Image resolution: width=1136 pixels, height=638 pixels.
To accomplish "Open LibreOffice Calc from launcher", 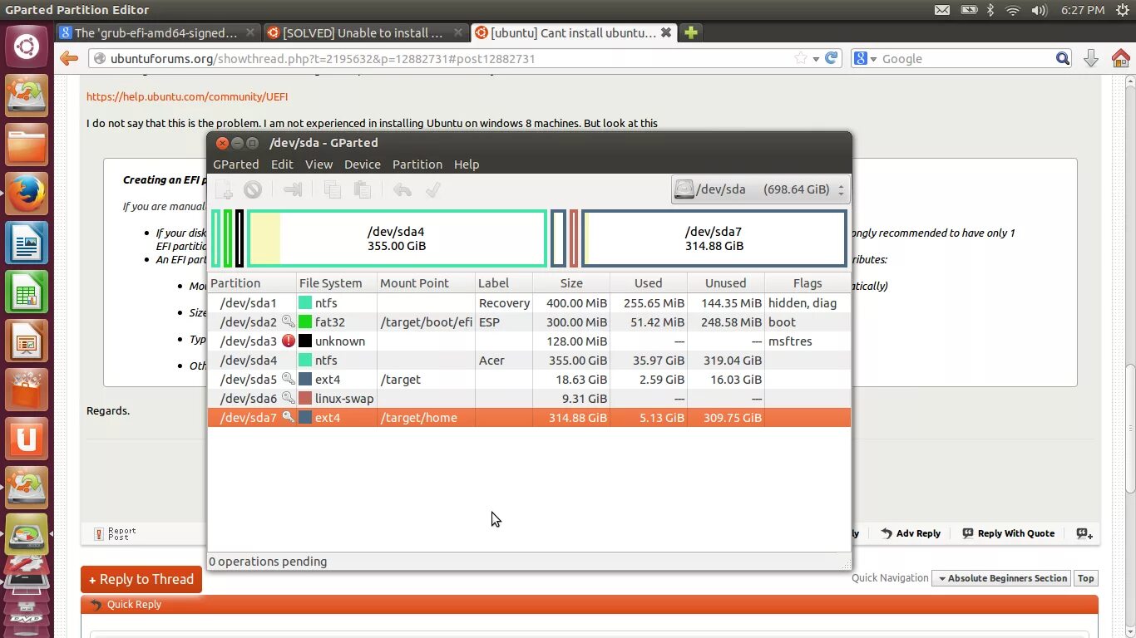I will (x=27, y=292).
